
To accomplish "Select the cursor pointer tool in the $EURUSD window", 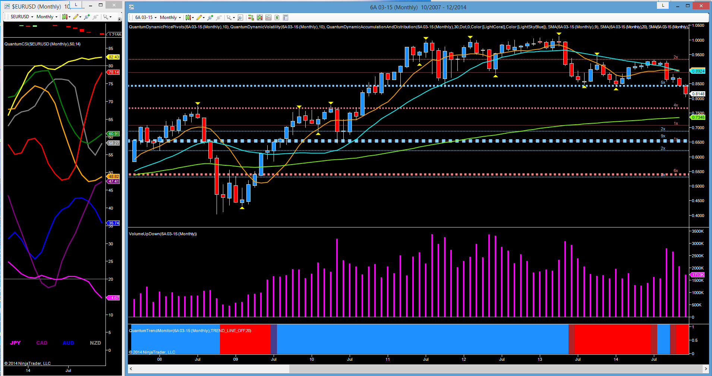I will [x=106, y=17].
